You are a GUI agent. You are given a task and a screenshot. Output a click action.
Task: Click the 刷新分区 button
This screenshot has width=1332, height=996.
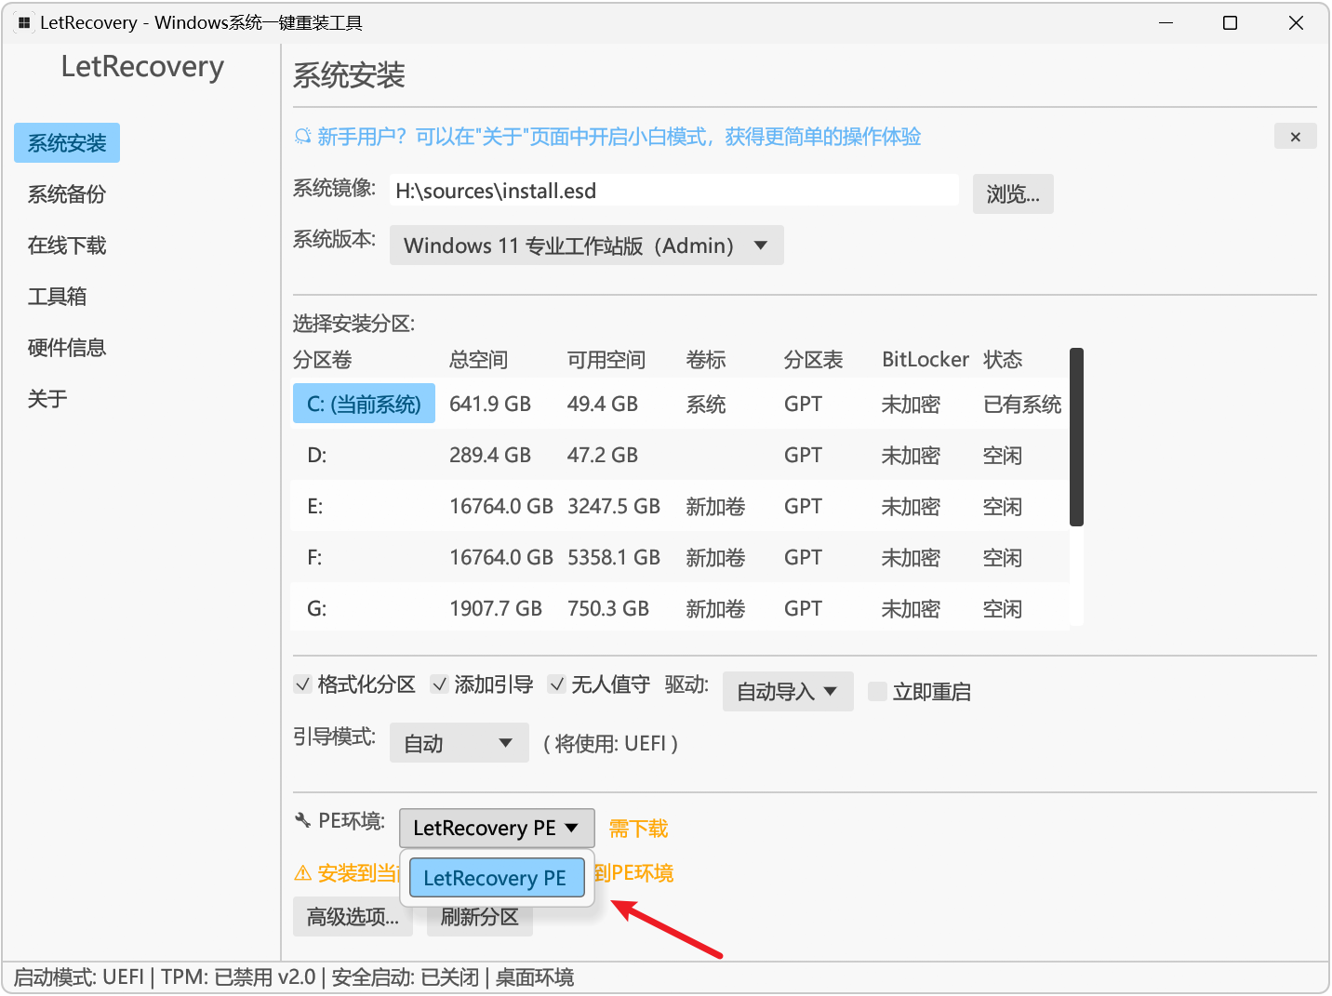[x=480, y=917]
